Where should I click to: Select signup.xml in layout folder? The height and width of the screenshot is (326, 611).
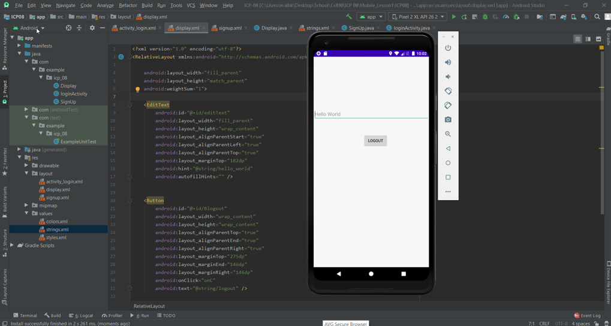pyautogui.click(x=58, y=198)
